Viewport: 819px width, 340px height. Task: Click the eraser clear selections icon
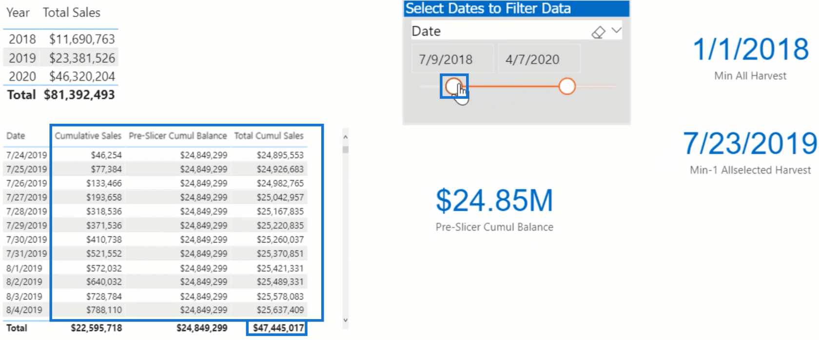598,32
